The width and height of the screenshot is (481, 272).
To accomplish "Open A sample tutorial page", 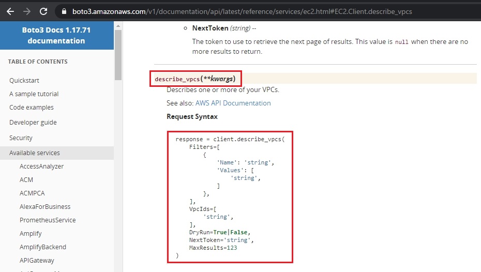I will tap(34, 94).
